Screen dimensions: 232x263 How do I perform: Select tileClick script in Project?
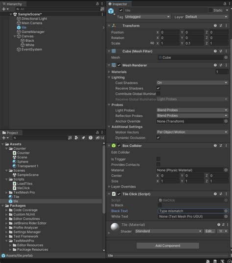coord(23,188)
